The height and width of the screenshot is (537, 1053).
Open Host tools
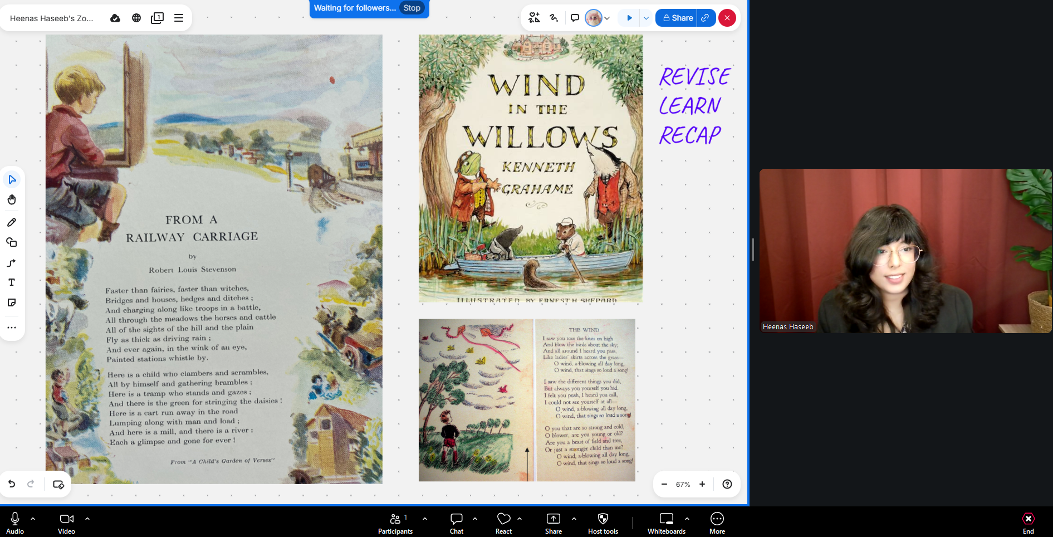[x=603, y=523]
